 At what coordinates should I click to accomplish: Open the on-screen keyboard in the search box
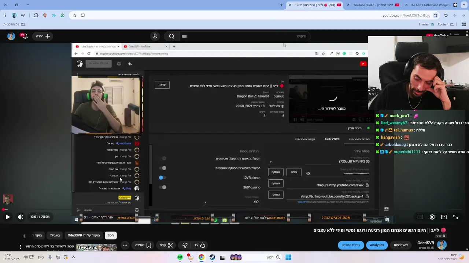coord(184,36)
